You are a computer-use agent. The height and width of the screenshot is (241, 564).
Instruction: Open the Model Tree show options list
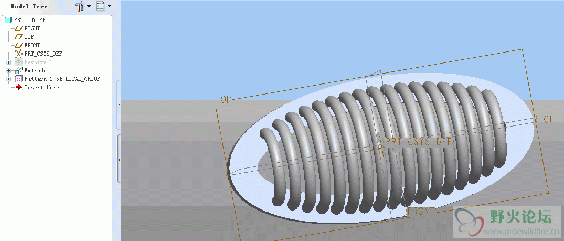click(x=100, y=6)
